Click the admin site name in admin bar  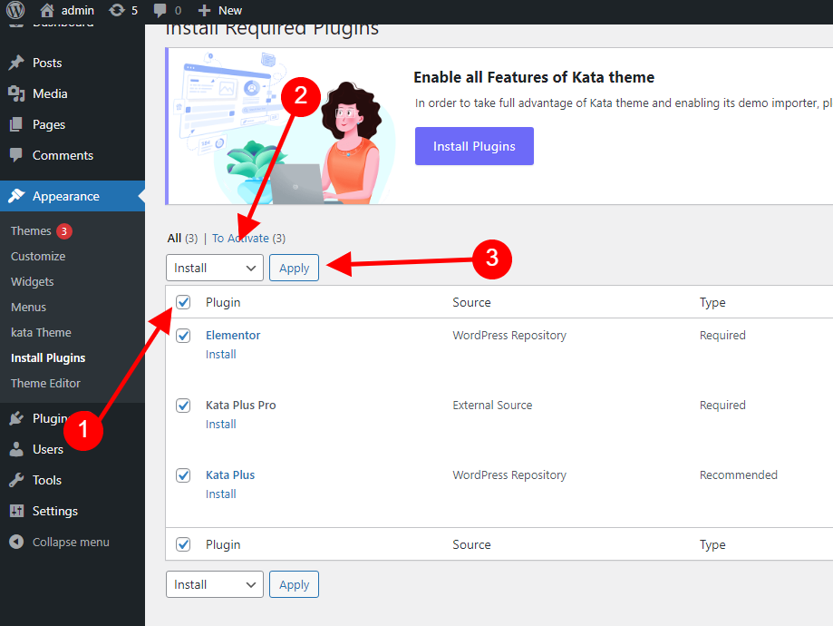tap(78, 11)
